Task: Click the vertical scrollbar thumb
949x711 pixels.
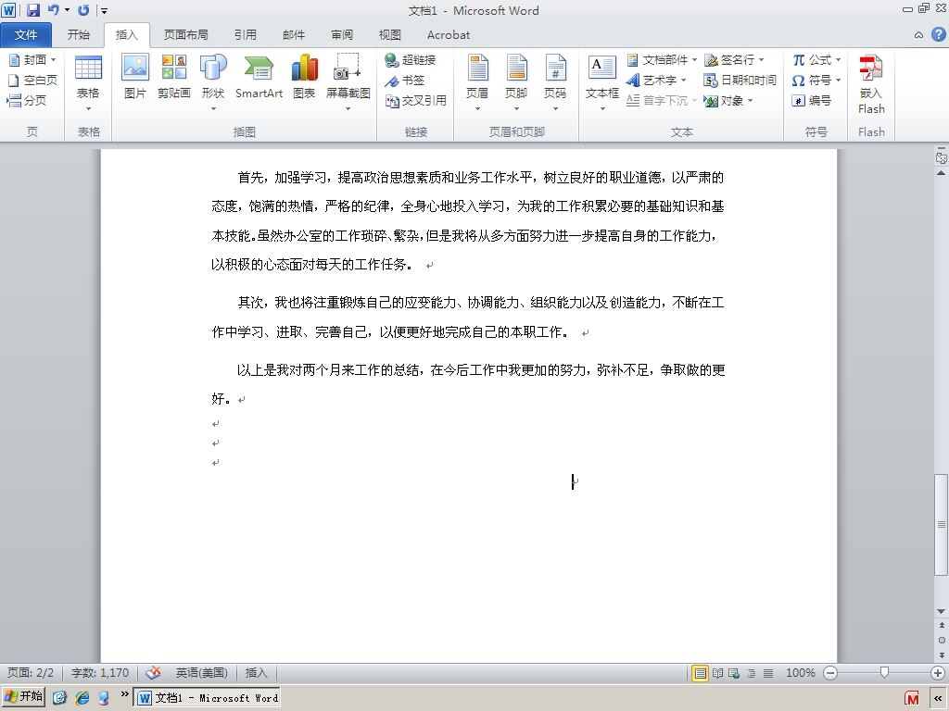Action: 942,524
